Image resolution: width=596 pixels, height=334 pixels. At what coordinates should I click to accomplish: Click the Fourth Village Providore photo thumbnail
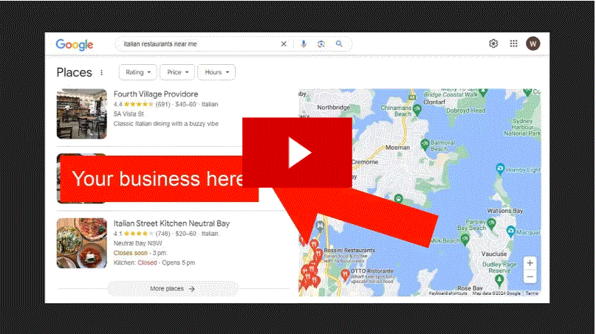point(82,114)
